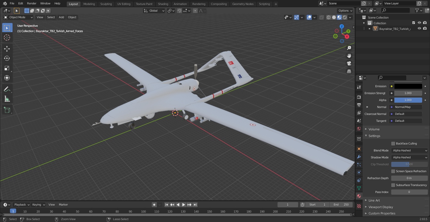The image size is (430, 222).
Task: Switch to rendered shading mode
Action: coord(345,17)
